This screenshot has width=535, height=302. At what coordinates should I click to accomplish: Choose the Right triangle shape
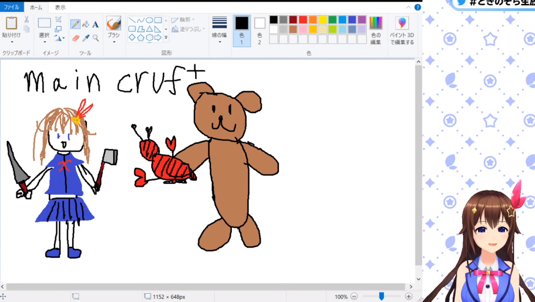click(158, 29)
